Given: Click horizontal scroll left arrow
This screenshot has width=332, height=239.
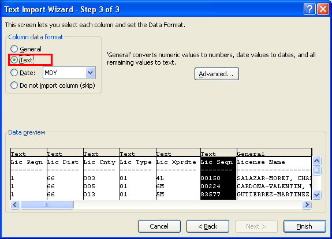Looking at the screenshot, I should [15, 205].
